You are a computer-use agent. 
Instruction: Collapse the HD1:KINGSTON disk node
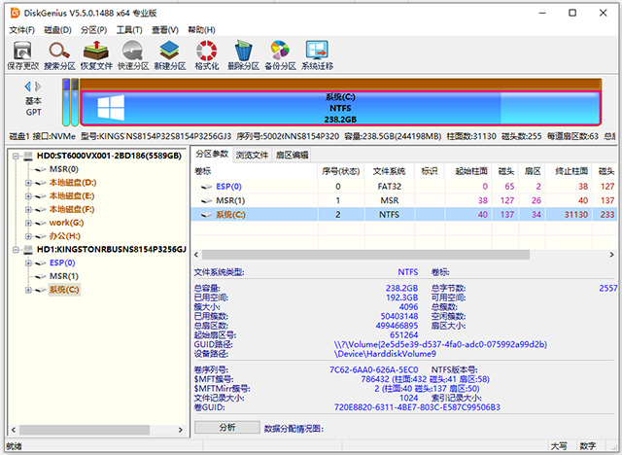click(16, 250)
